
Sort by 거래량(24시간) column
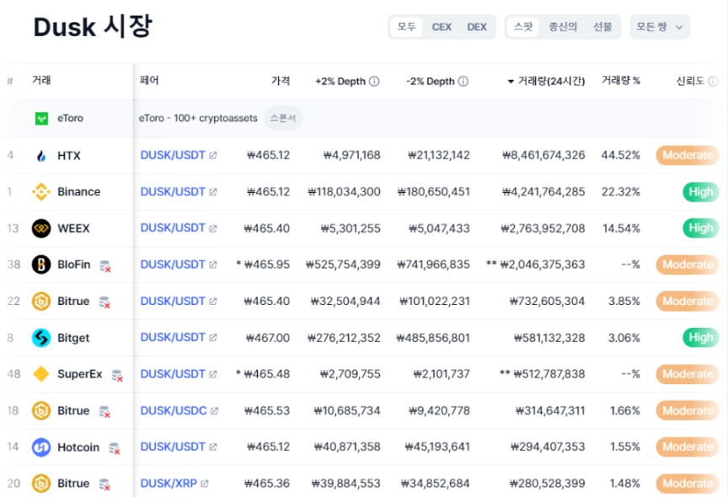pos(546,81)
